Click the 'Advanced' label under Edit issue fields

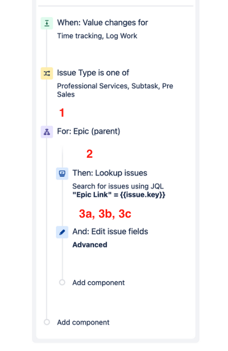tap(90, 244)
